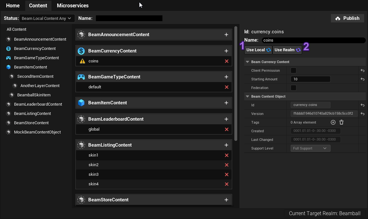
Task: Enable the Client Permission checkbox
Action: [293, 70]
